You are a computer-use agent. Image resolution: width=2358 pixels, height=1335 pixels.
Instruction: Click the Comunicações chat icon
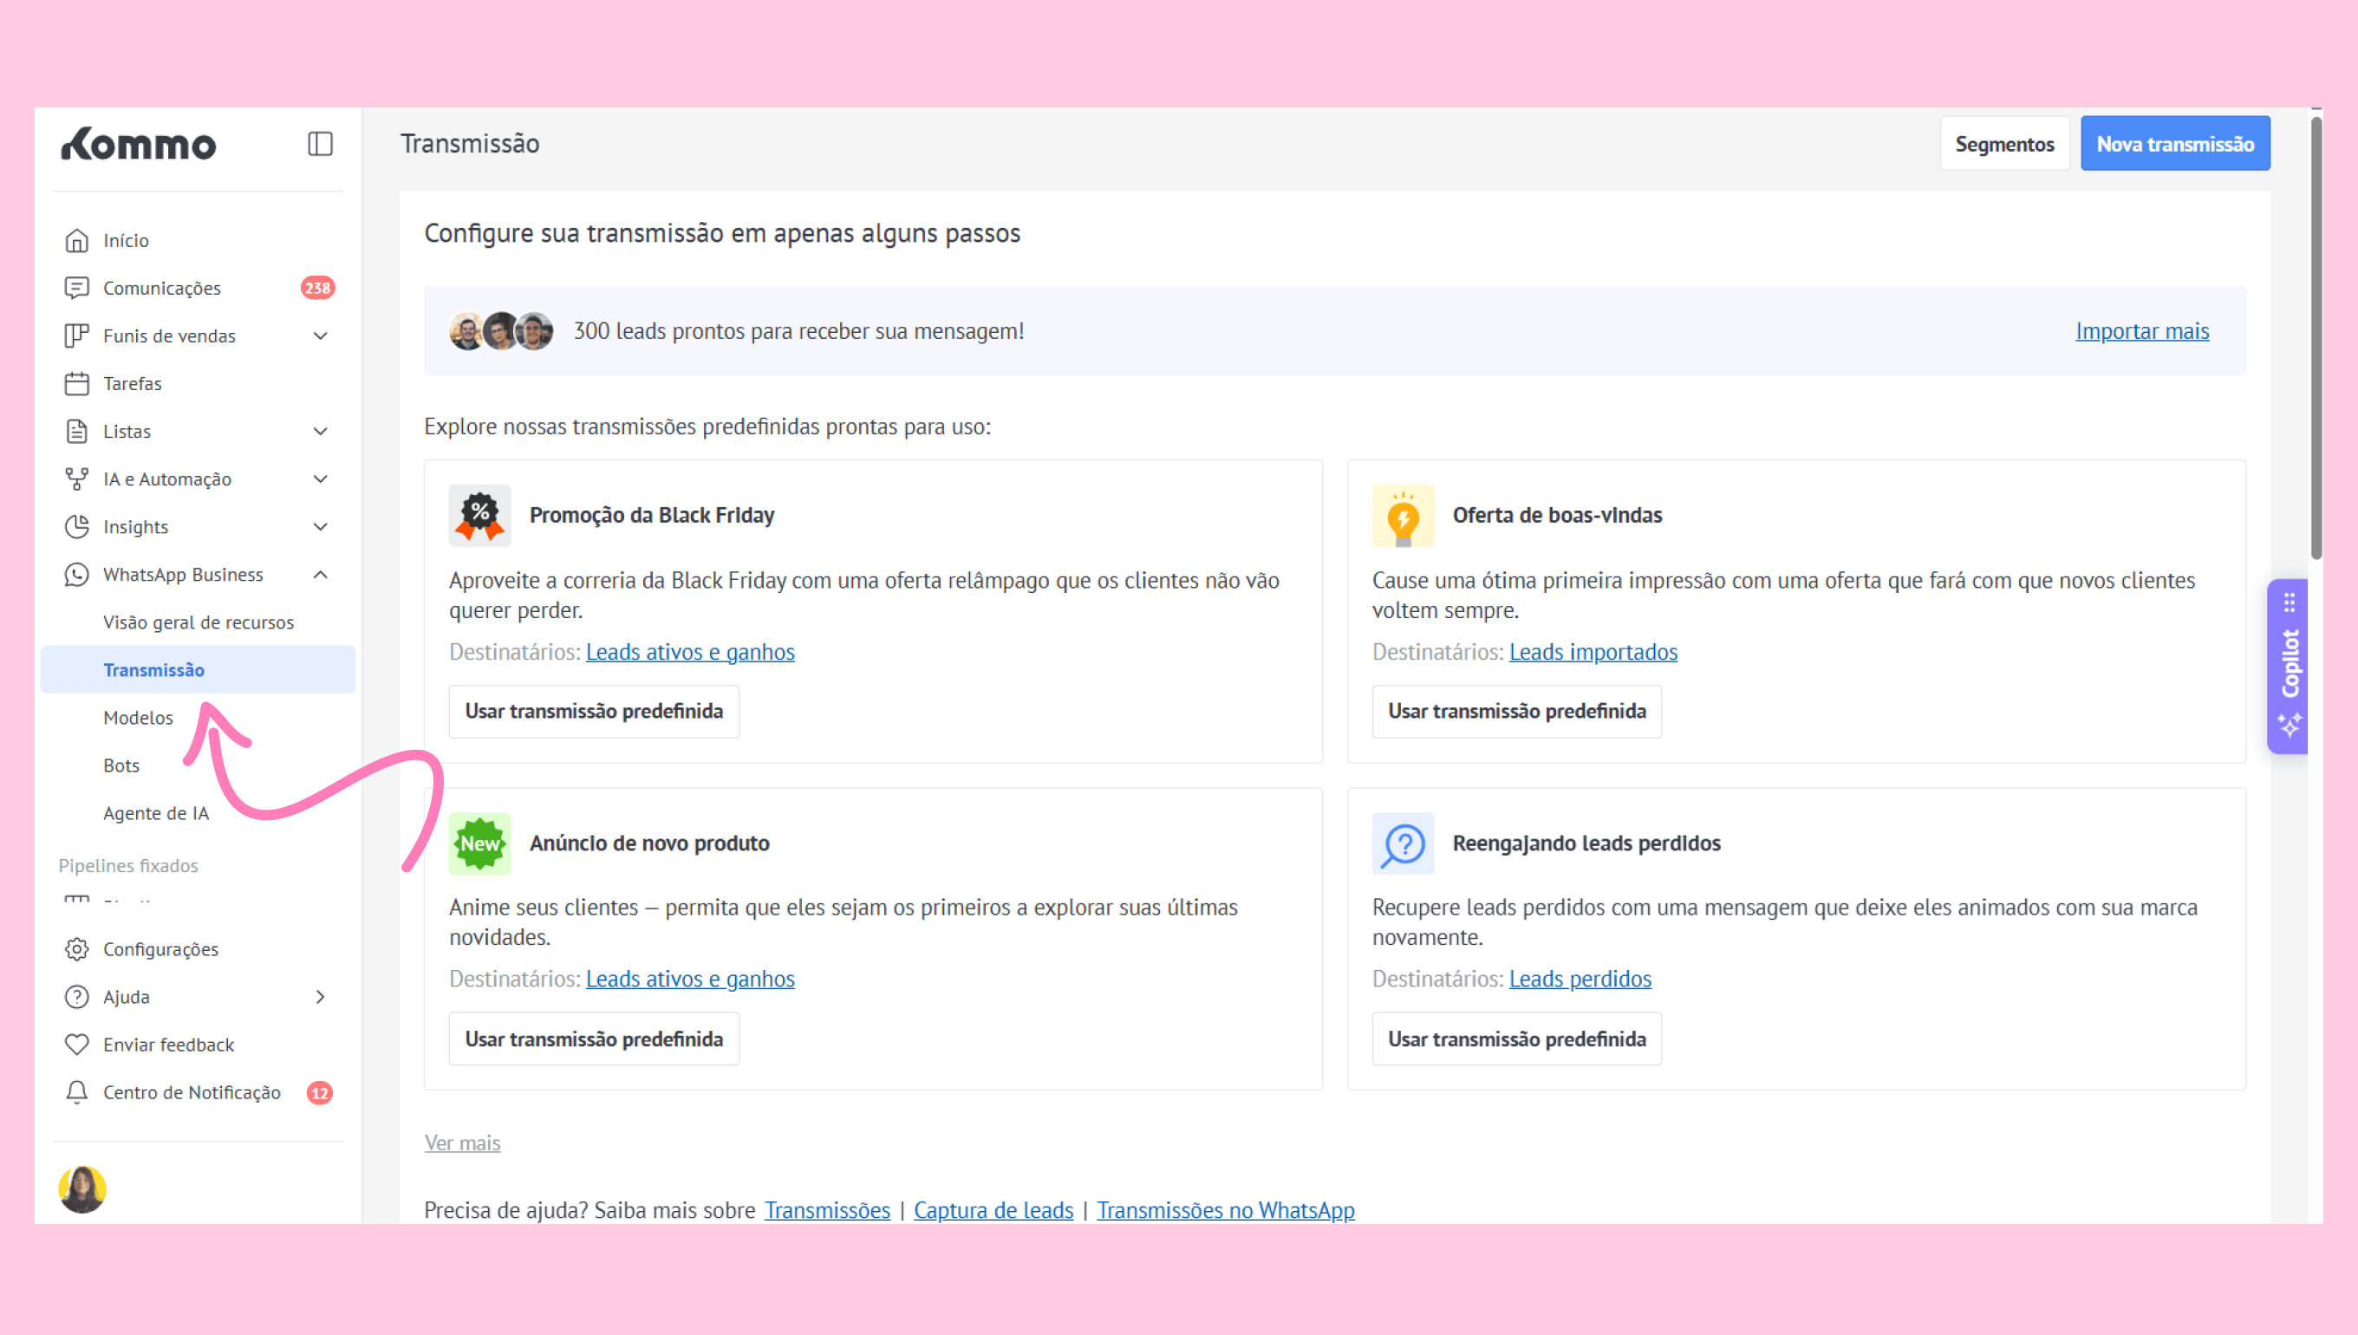click(77, 288)
